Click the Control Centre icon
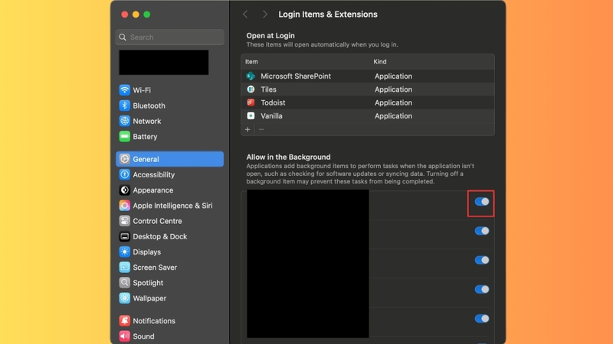This screenshot has height=344, width=613. pos(124,221)
